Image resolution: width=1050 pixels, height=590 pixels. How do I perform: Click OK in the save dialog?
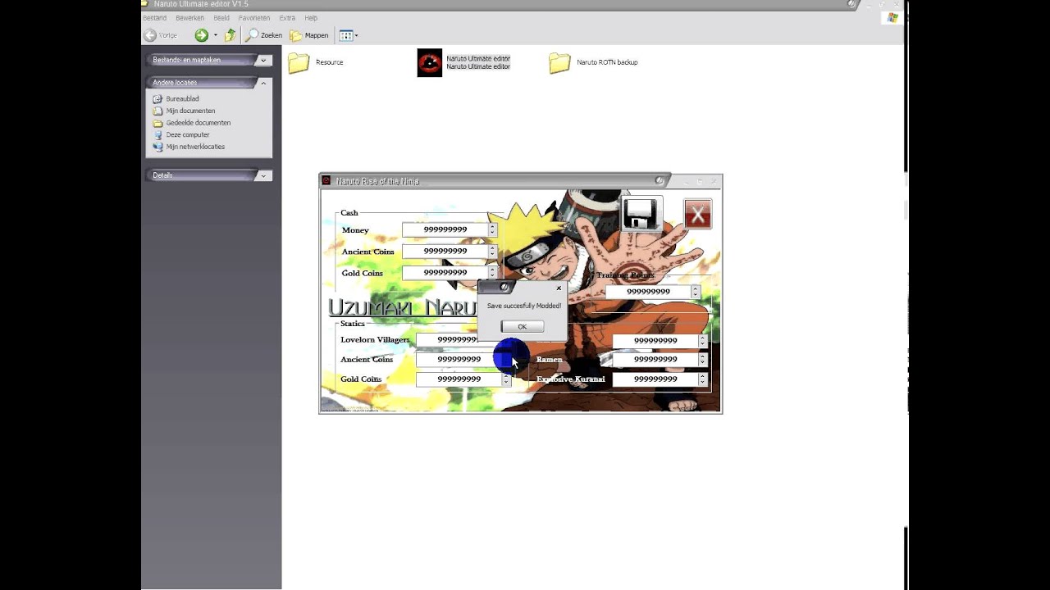point(522,326)
